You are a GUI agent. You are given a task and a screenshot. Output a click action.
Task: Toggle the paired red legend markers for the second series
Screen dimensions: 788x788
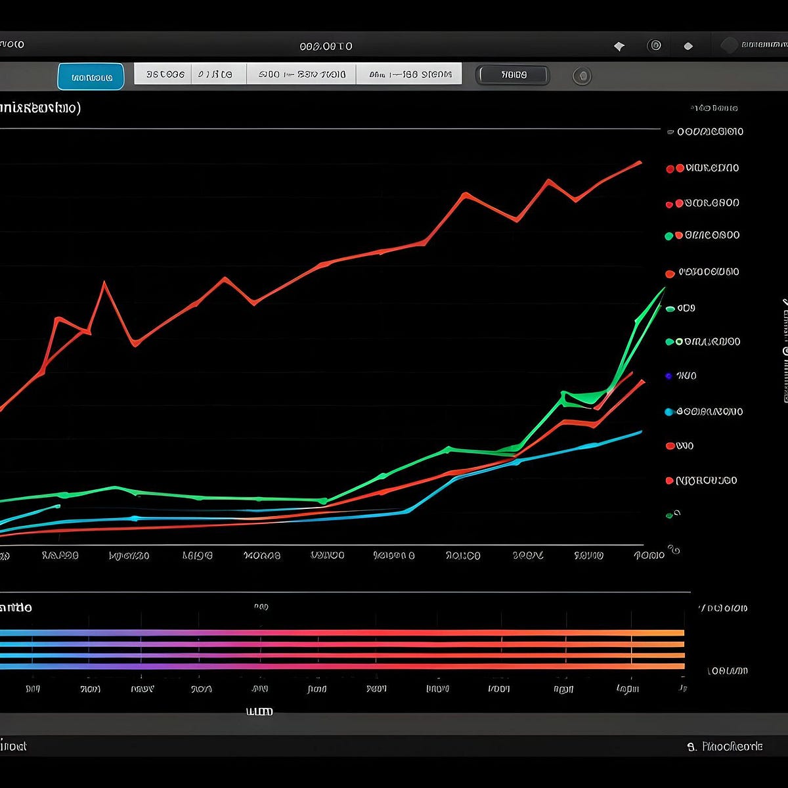(674, 203)
